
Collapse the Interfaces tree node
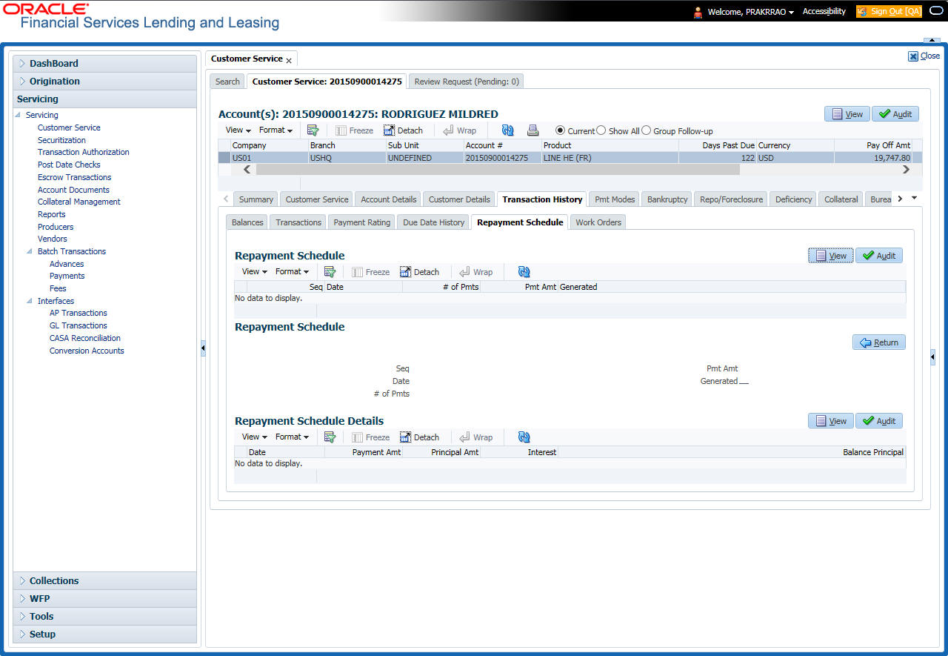[30, 301]
